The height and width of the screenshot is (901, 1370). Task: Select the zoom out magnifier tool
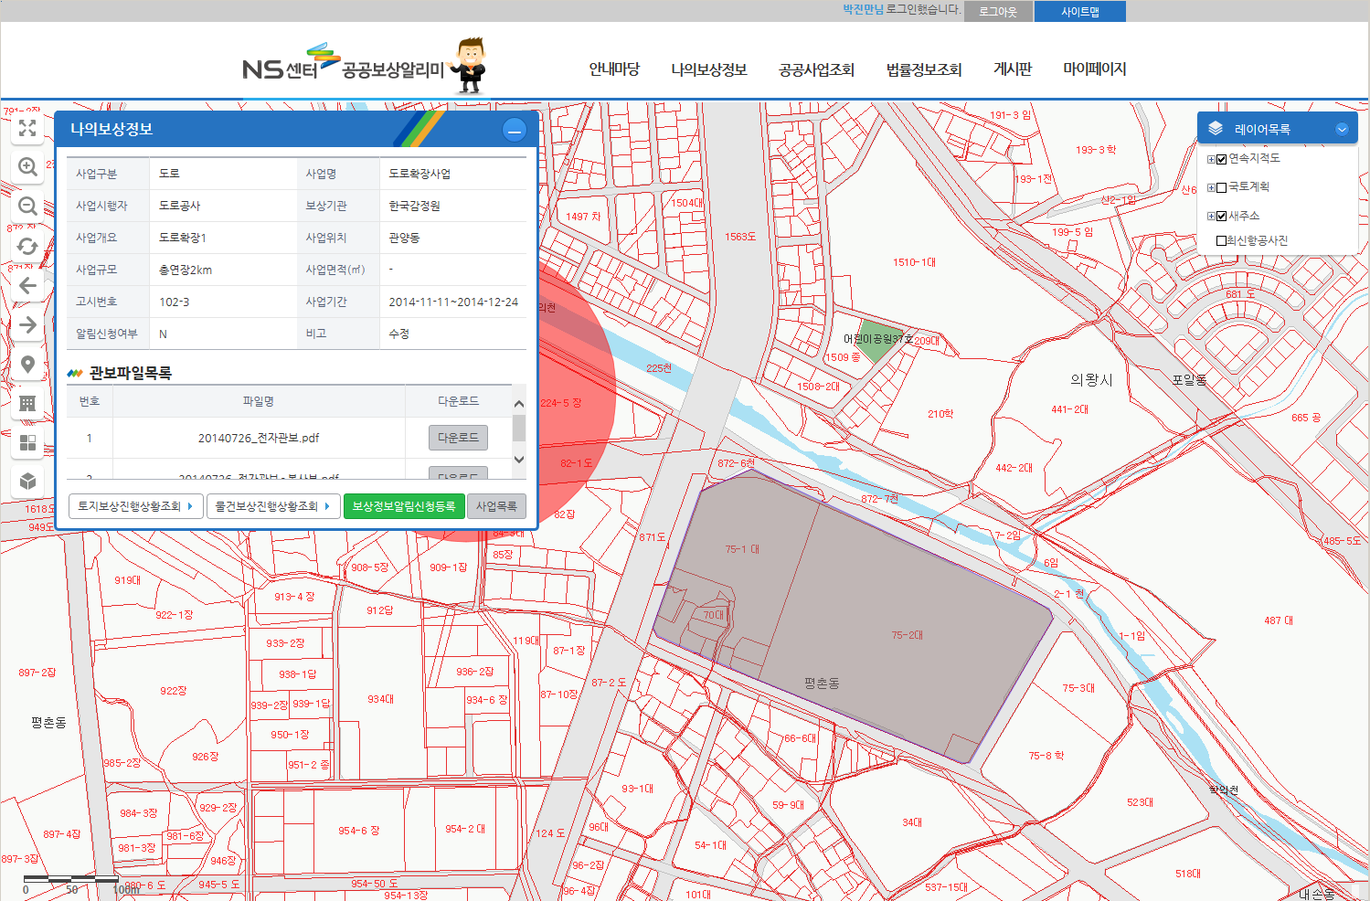[x=27, y=207]
